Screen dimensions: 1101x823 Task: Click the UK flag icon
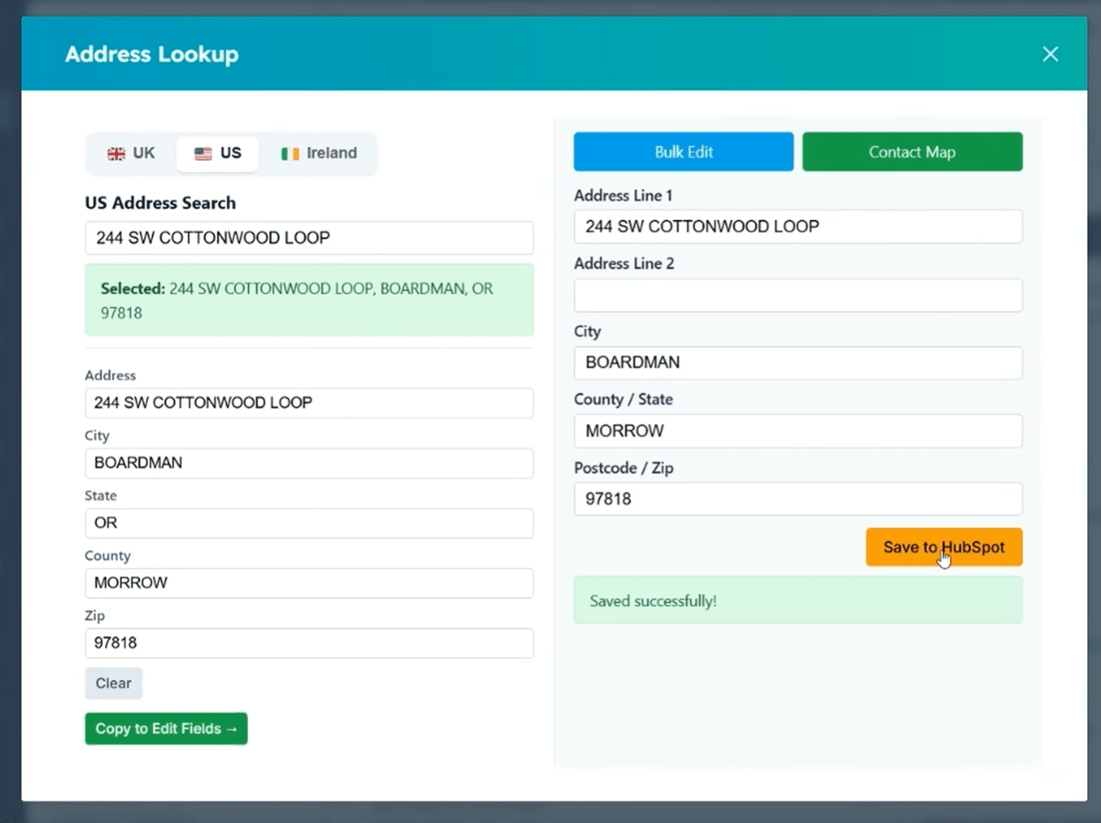coord(116,154)
